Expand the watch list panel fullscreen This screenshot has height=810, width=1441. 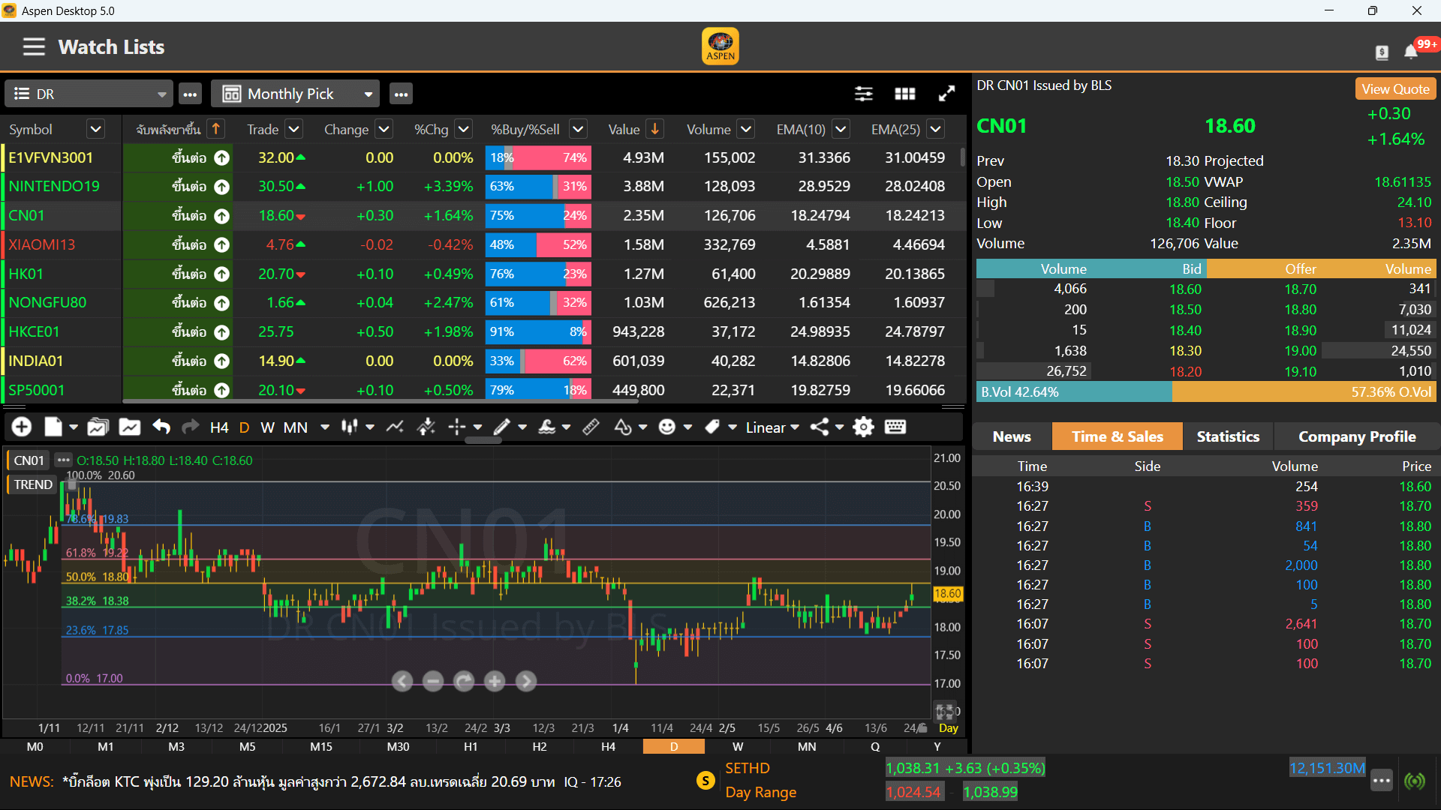(946, 94)
